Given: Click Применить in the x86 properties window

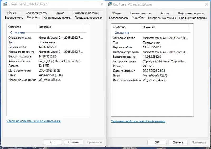Looking at the screenshot, I should (94, 142).
